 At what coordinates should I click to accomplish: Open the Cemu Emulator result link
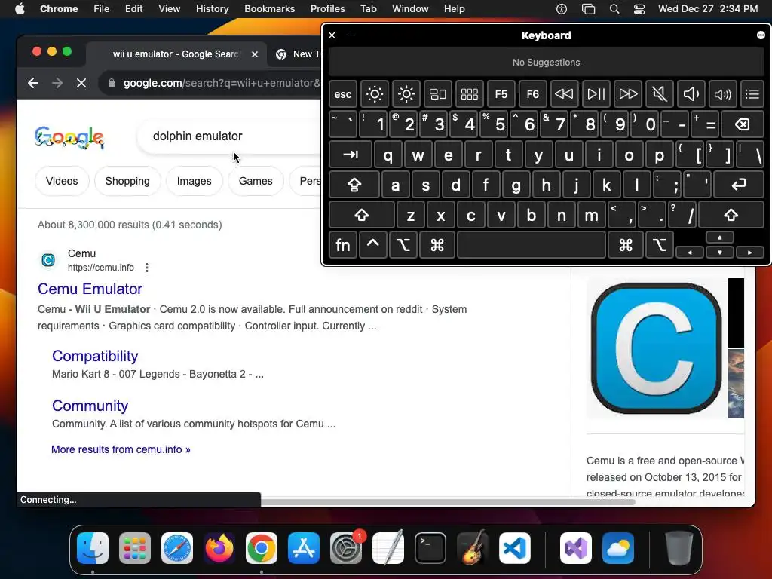pos(90,289)
